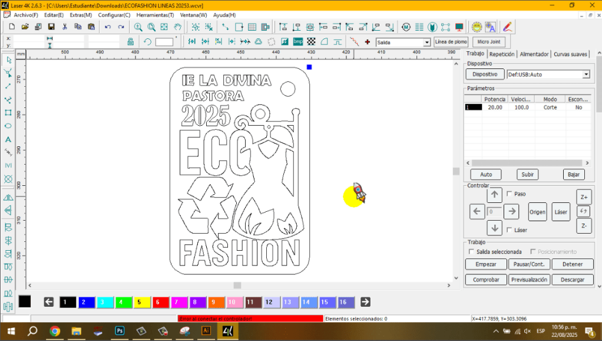The image size is (602, 341).
Task: Toggle the Láser checkbox under arrows
Action: [x=510, y=230]
